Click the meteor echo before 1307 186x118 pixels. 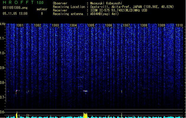click(122, 92)
